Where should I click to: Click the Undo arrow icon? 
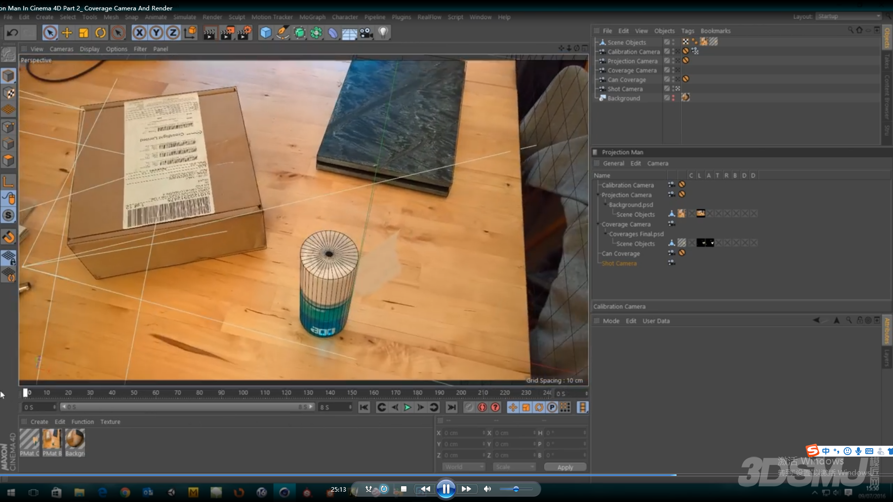12,33
